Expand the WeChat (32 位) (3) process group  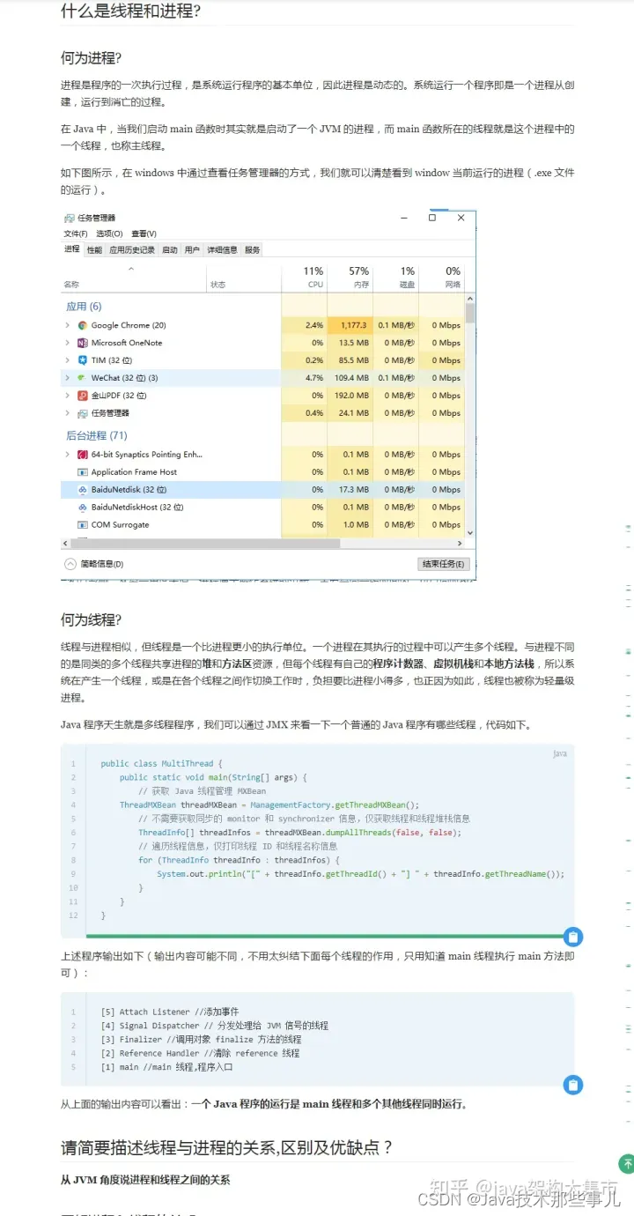click(68, 378)
